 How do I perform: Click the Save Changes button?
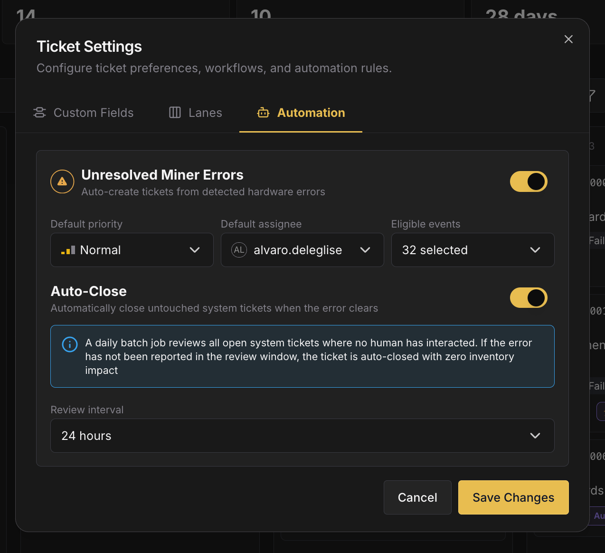pyautogui.click(x=513, y=497)
